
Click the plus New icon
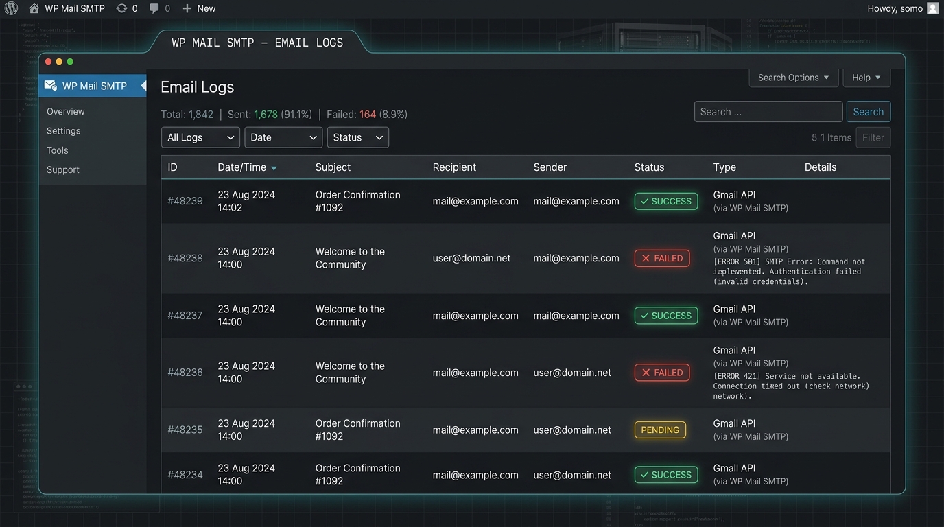[x=187, y=8]
